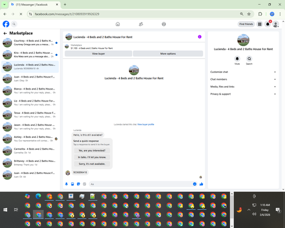Open Copilot from the taskbar
Image resolution: width=285 pixels, height=228 pixels.
coord(27,196)
